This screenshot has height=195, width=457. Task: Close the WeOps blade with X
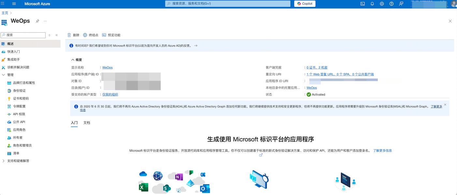[x=450, y=21]
